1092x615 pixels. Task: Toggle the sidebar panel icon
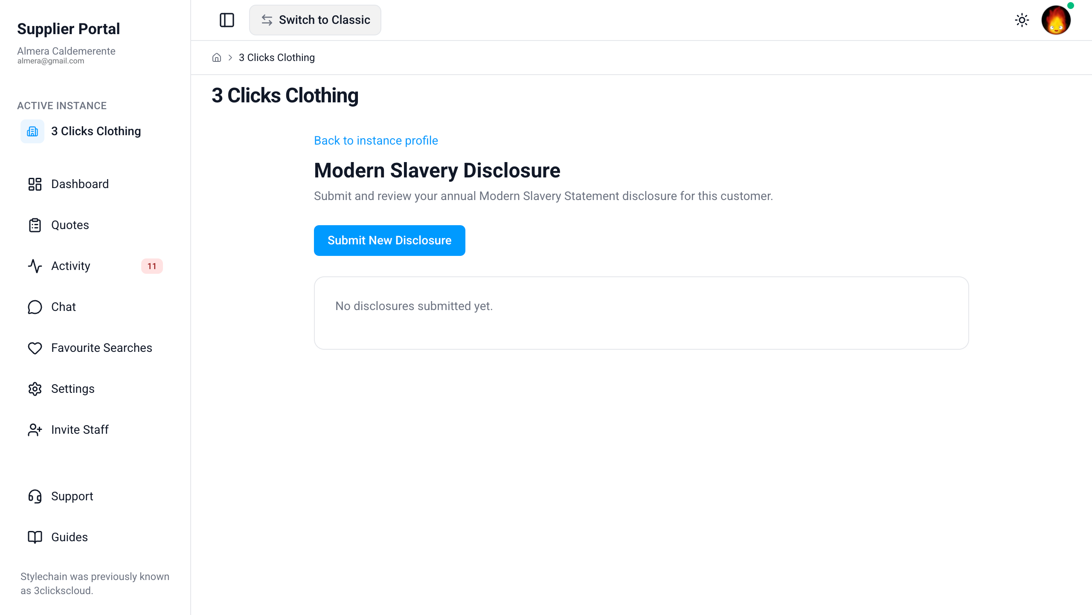point(227,20)
